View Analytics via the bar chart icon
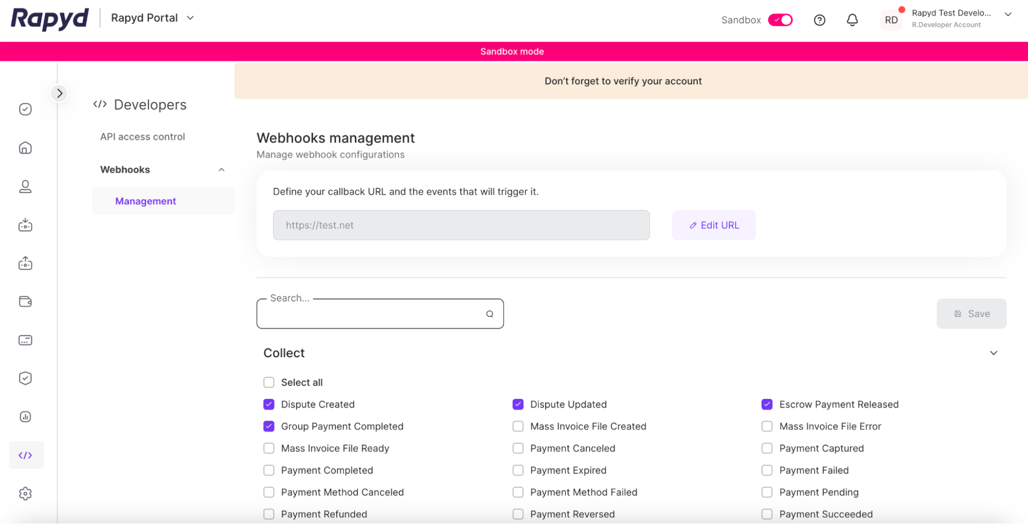The width and height of the screenshot is (1028, 524). pyautogui.click(x=25, y=416)
